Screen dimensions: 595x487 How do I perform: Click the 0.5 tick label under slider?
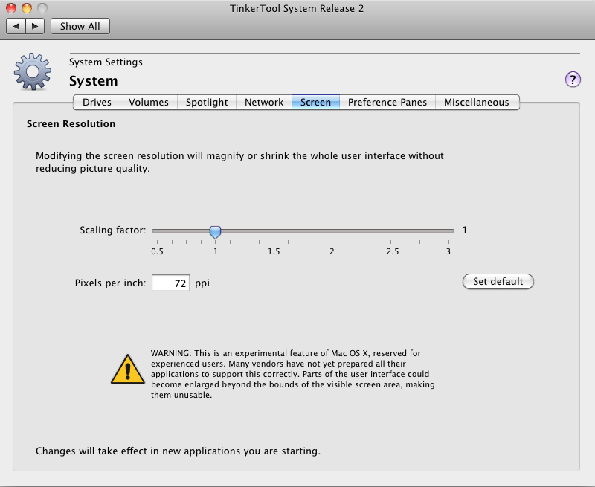[x=157, y=251]
